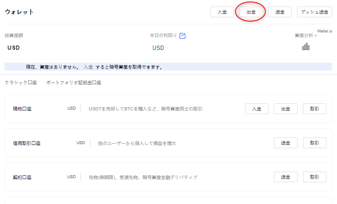Open the bar chart asset analysis icon

click(306, 47)
